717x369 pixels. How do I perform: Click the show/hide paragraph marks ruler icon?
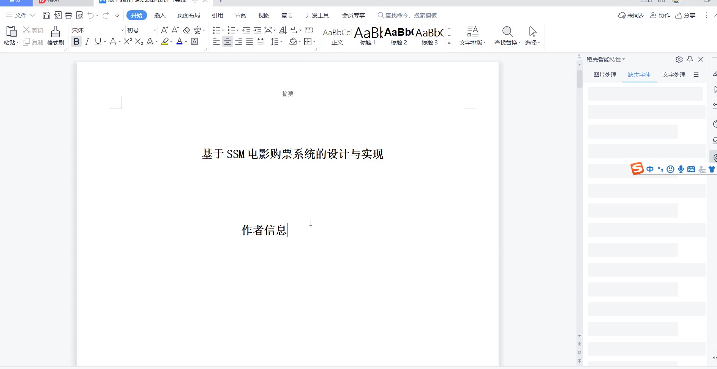tap(309, 30)
